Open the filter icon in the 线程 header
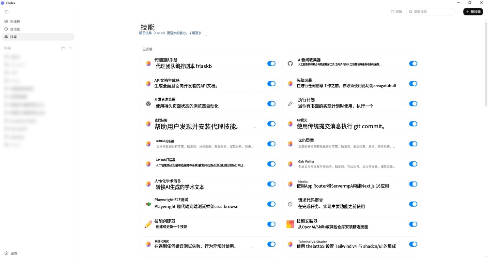Screen dimensions: 488x259 coord(70,48)
